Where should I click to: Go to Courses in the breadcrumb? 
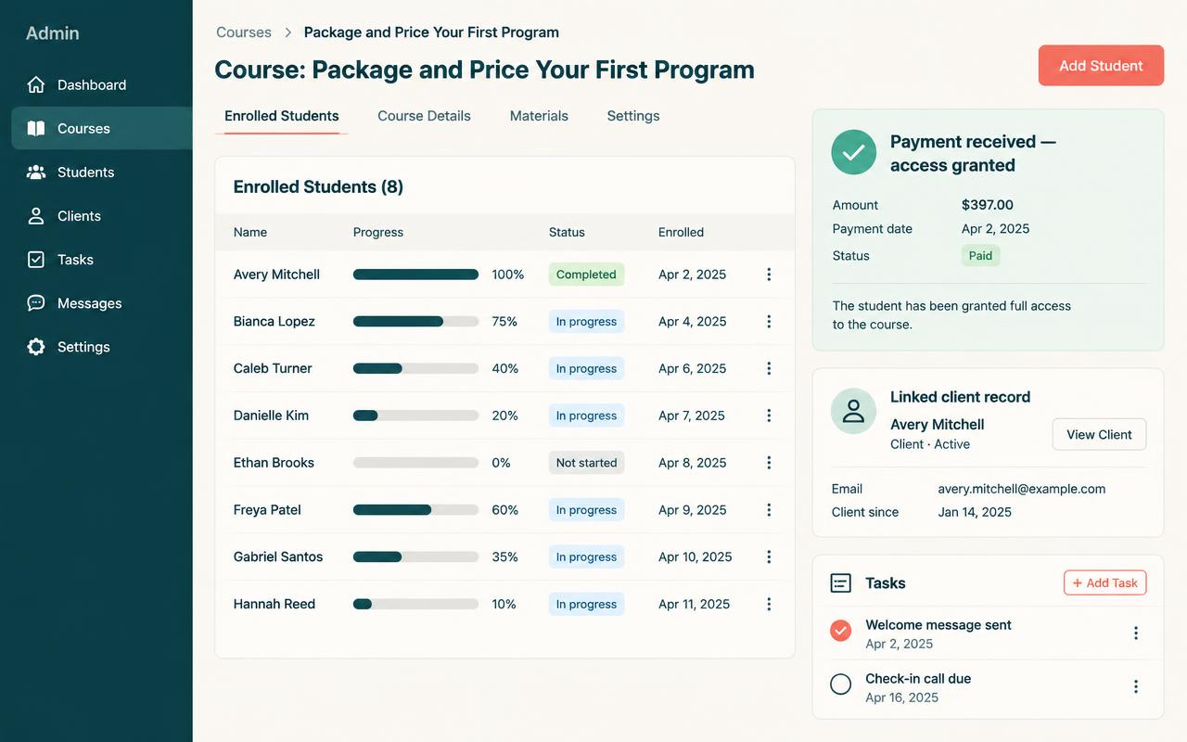[x=244, y=32]
